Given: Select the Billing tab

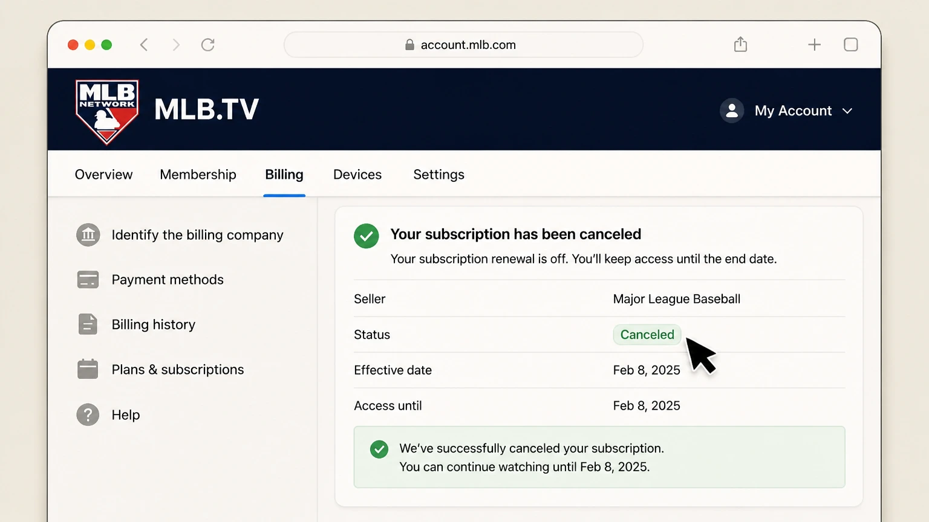Looking at the screenshot, I should [x=284, y=175].
